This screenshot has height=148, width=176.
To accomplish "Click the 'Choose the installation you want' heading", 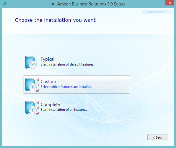I will [55, 20].
